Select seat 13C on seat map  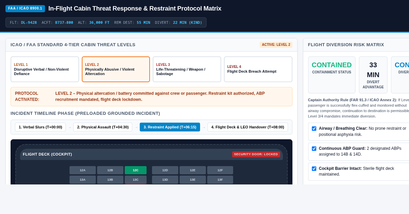click(x=136, y=180)
